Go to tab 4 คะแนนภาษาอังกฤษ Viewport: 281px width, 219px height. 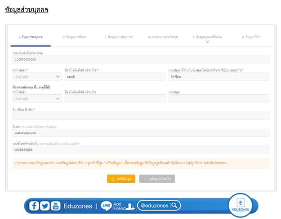[x=163, y=37]
